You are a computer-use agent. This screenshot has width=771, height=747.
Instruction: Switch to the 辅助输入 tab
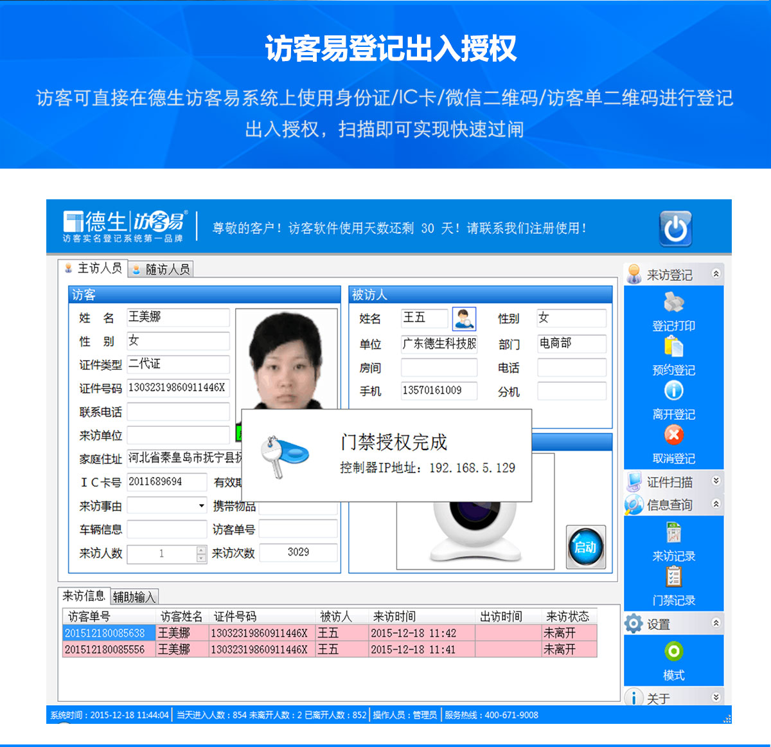134,597
